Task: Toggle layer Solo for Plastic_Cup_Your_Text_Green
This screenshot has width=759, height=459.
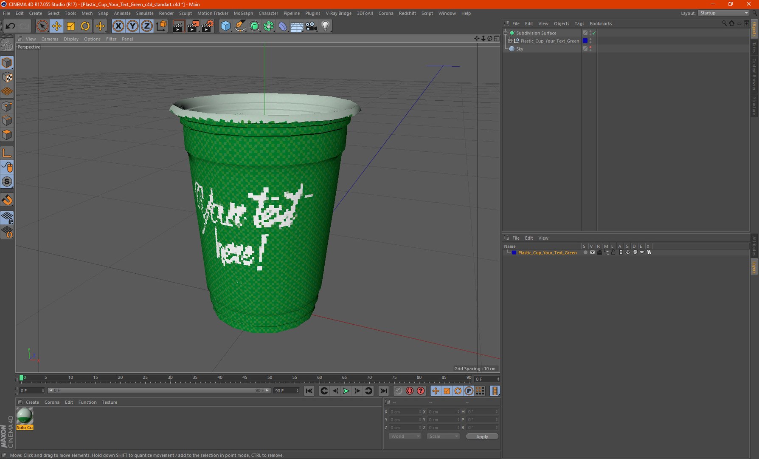Action: point(585,252)
